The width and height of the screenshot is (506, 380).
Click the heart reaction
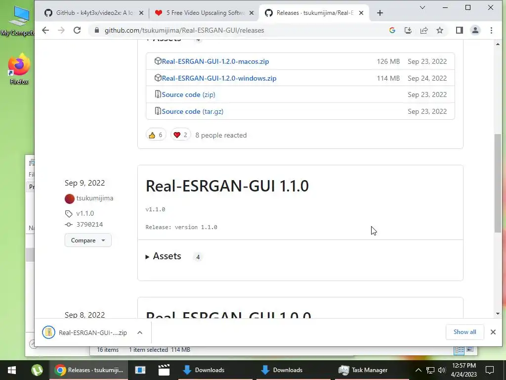pyautogui.click(x=181, y=135)
